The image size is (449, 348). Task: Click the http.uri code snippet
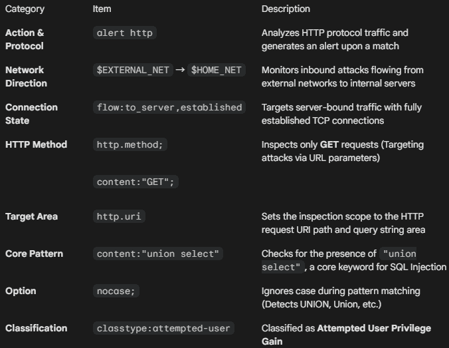[x=120, y=216]
